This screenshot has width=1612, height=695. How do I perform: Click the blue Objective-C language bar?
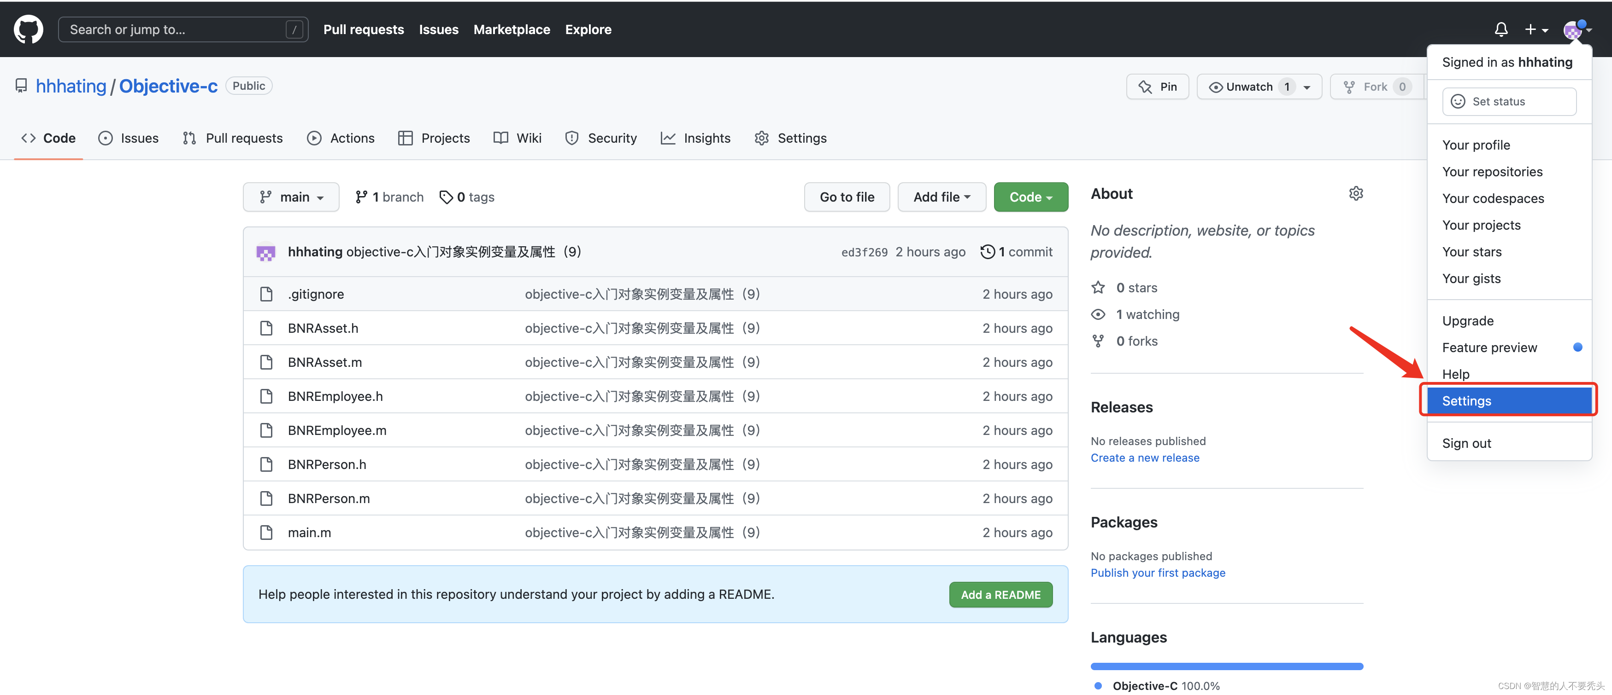[x=1226, y=666]
